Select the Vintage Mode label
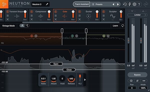 [8, 26]
